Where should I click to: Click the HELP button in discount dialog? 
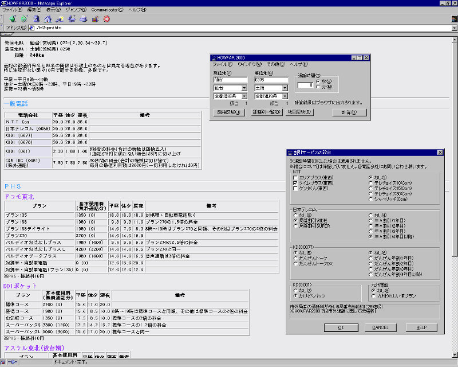coord(421,328)
